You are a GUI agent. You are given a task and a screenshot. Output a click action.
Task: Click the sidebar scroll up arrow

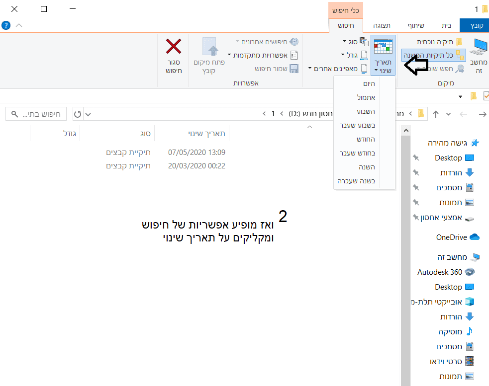406,131
